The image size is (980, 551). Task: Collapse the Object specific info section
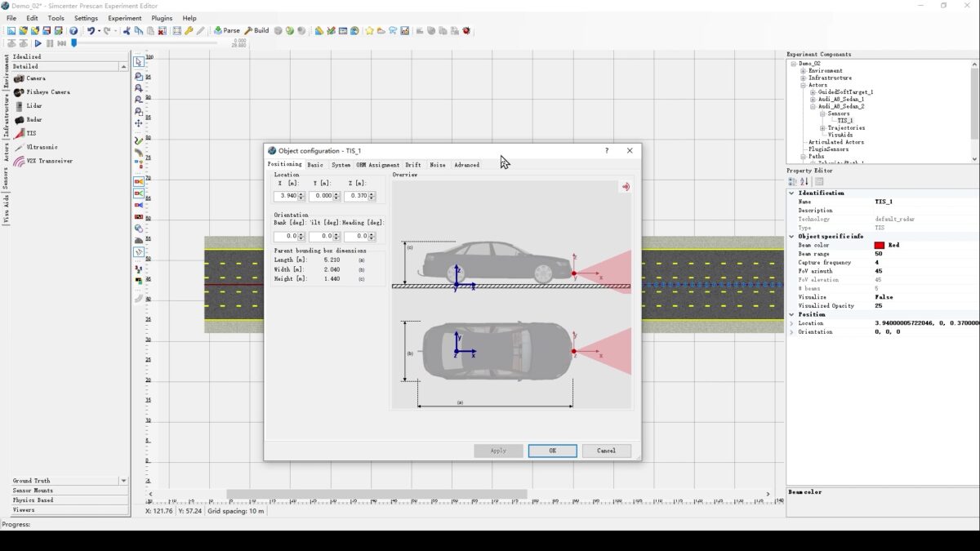792,237
